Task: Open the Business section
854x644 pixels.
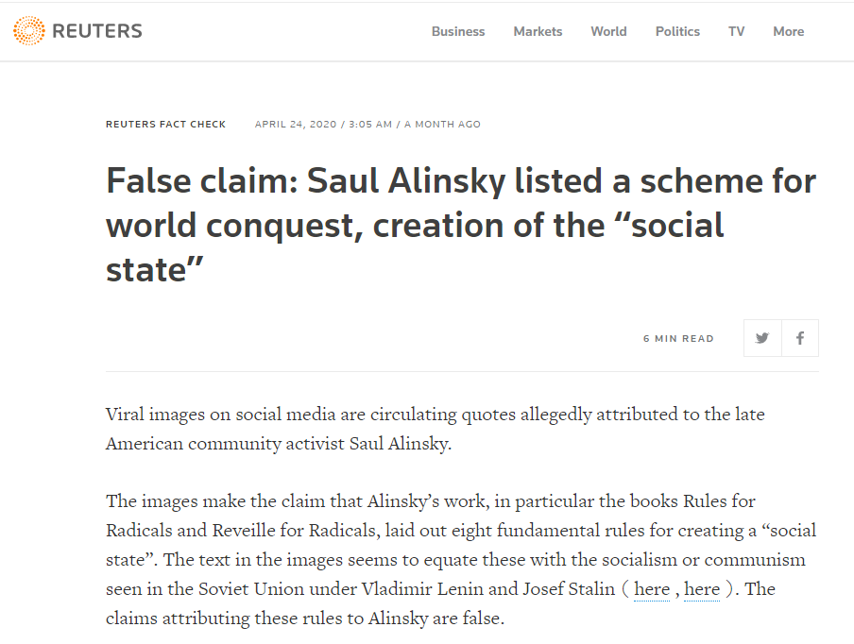Action: (x=458, y=31)
